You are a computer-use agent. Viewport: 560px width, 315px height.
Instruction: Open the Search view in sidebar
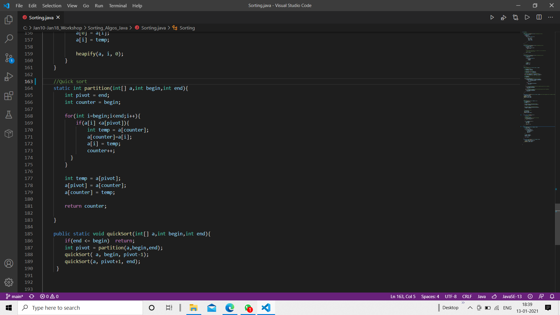9,38
